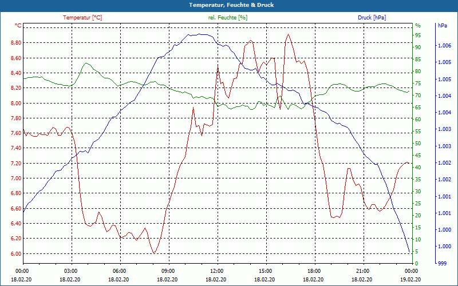Click humidity axis value 30

pyautogui.click(x=418, y=192)
